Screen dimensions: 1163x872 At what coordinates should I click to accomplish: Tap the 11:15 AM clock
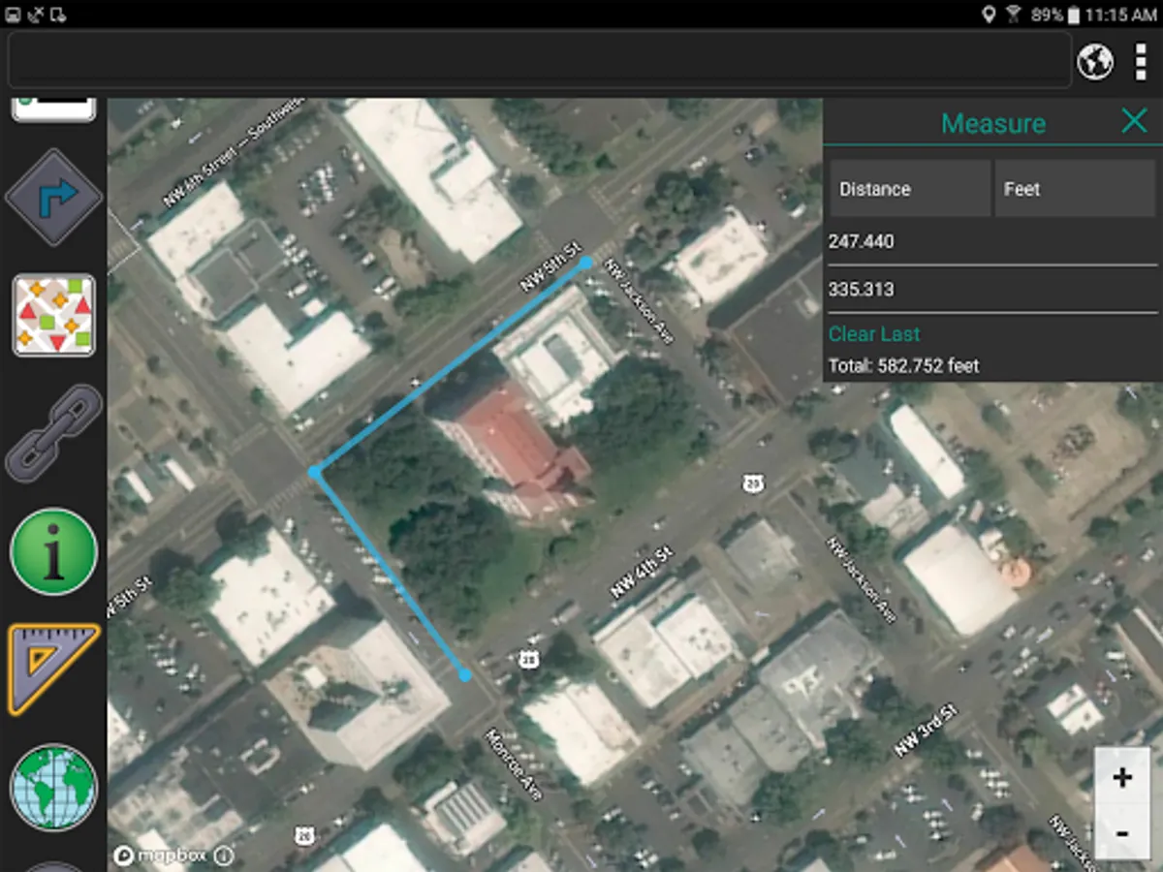click(x=1120, y=15)
